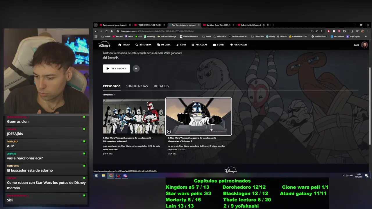Open the Volumen 2 episode thumbnail

pyautogui.click(x=198, y=116)
